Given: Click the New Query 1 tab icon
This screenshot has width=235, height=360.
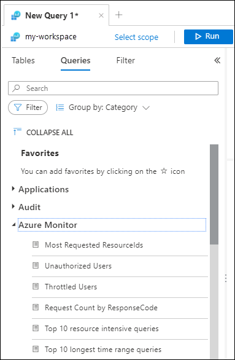Looking at the screenshot, I should pyautogui.click(x=15, y=15).
